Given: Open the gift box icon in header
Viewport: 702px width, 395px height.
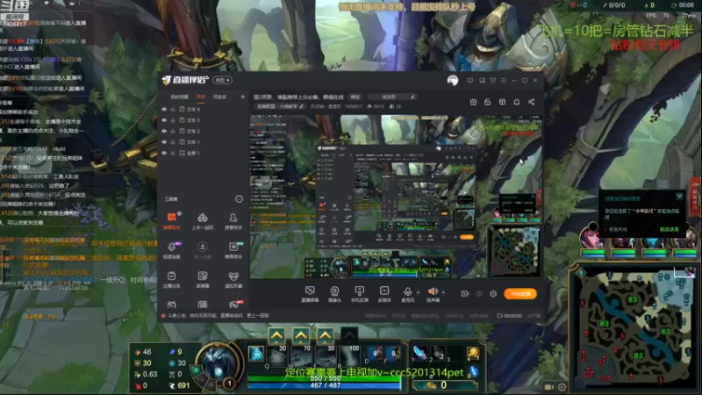Looking at the screenshot, I should click(x=473, y=102).
